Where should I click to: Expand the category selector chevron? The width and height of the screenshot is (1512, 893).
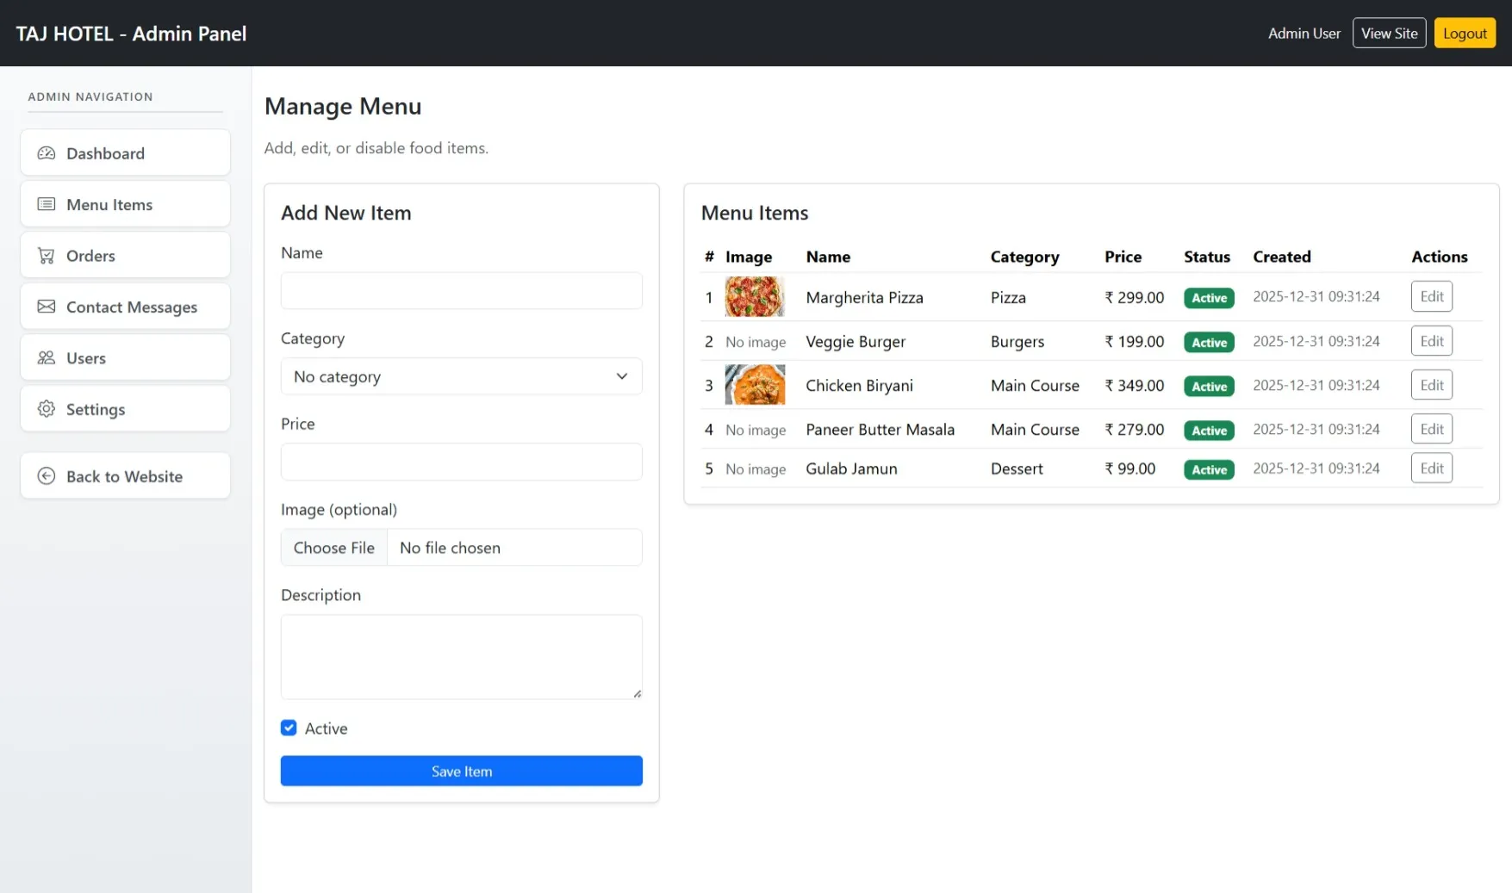pyautogui.click(x=621, y=376)
